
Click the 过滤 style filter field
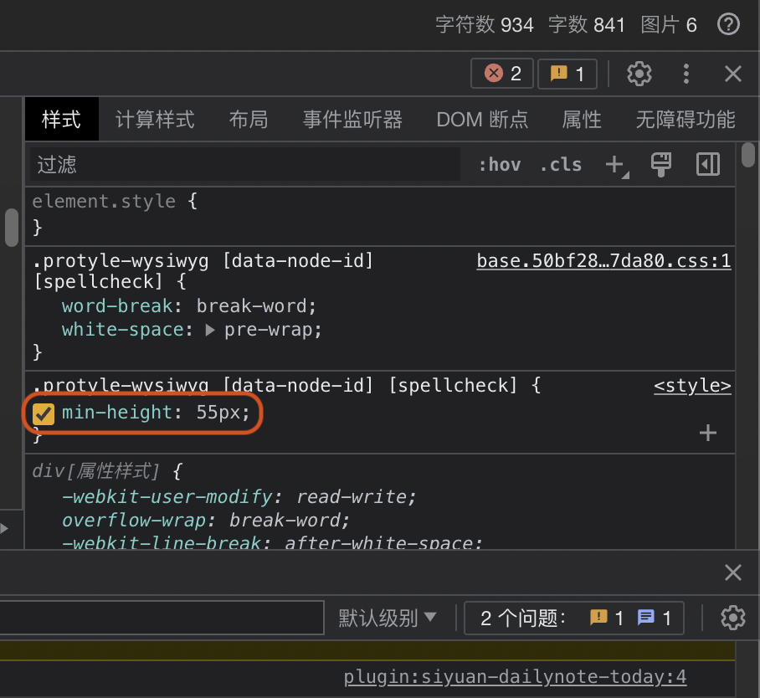[243, 164]
